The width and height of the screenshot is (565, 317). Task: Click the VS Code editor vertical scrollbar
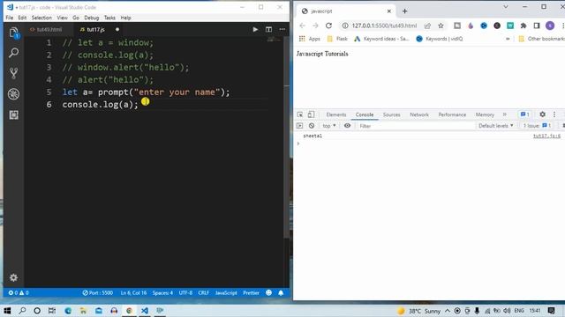(x=287, y=136)
